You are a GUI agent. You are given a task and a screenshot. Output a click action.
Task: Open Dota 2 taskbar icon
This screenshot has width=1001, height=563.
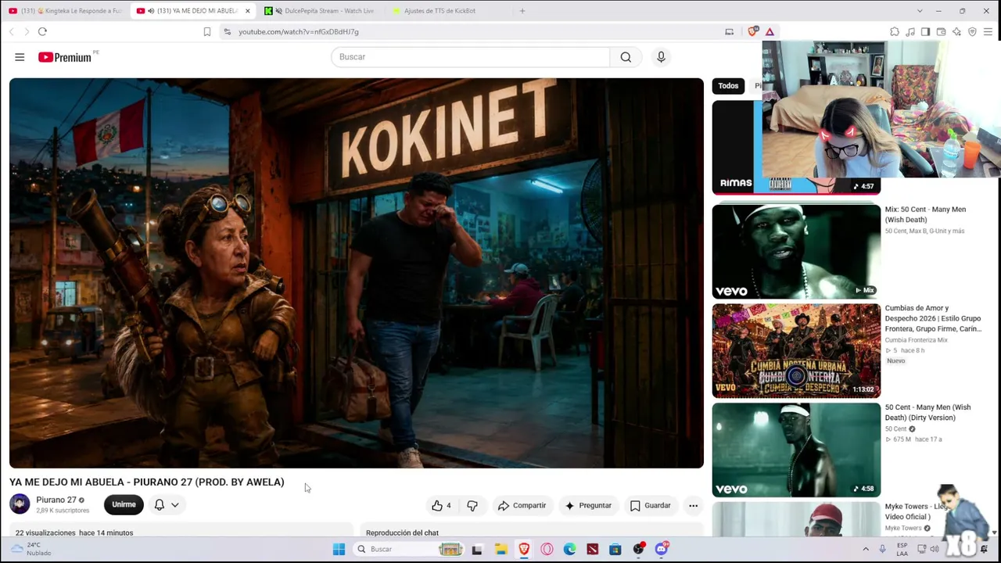(592, 549)
